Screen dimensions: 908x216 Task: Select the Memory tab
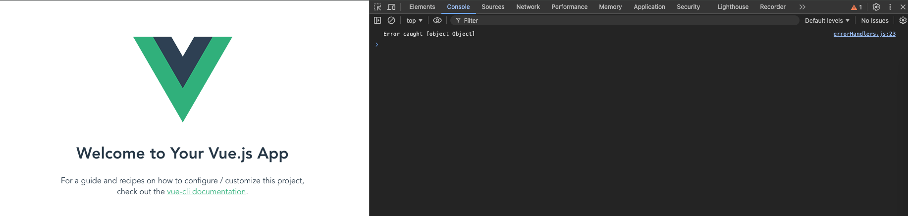point(610,7)
